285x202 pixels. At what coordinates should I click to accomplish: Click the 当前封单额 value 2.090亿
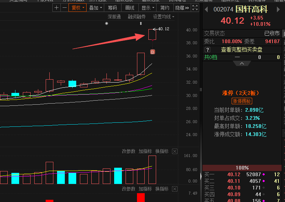tap(254, 110)
